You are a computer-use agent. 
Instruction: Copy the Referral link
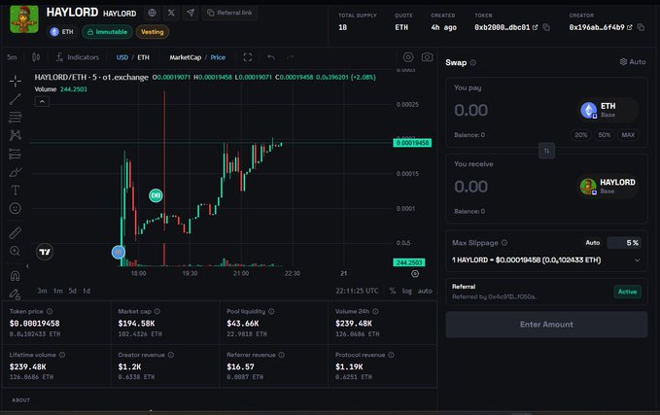click(229, 13)
